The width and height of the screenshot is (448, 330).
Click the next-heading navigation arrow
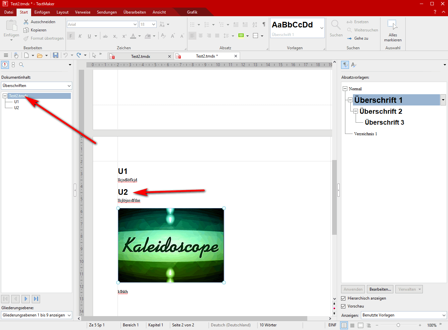point(26,299)
